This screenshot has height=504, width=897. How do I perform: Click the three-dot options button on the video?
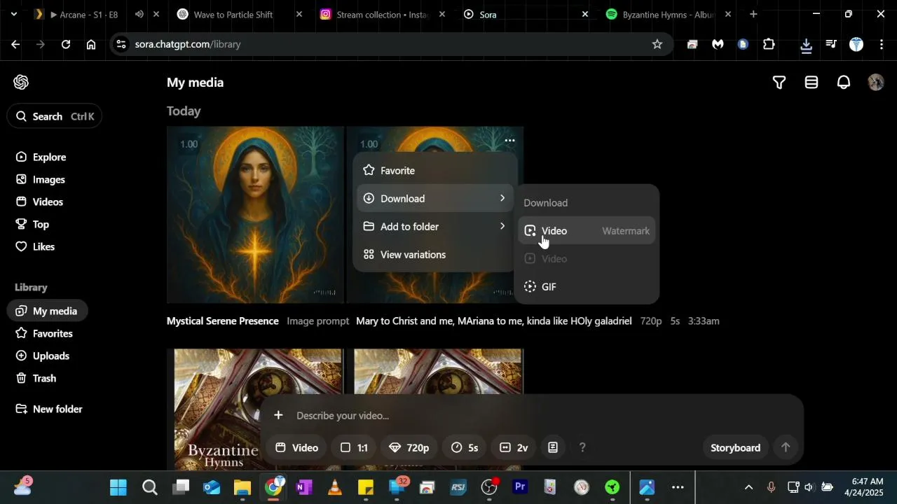click(509, 141)
